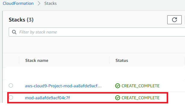The height and width of the screenshot is (110, 185).
Task: Open the mod-aa8afde9acf04c7f stack link
Action: [48, 98]
